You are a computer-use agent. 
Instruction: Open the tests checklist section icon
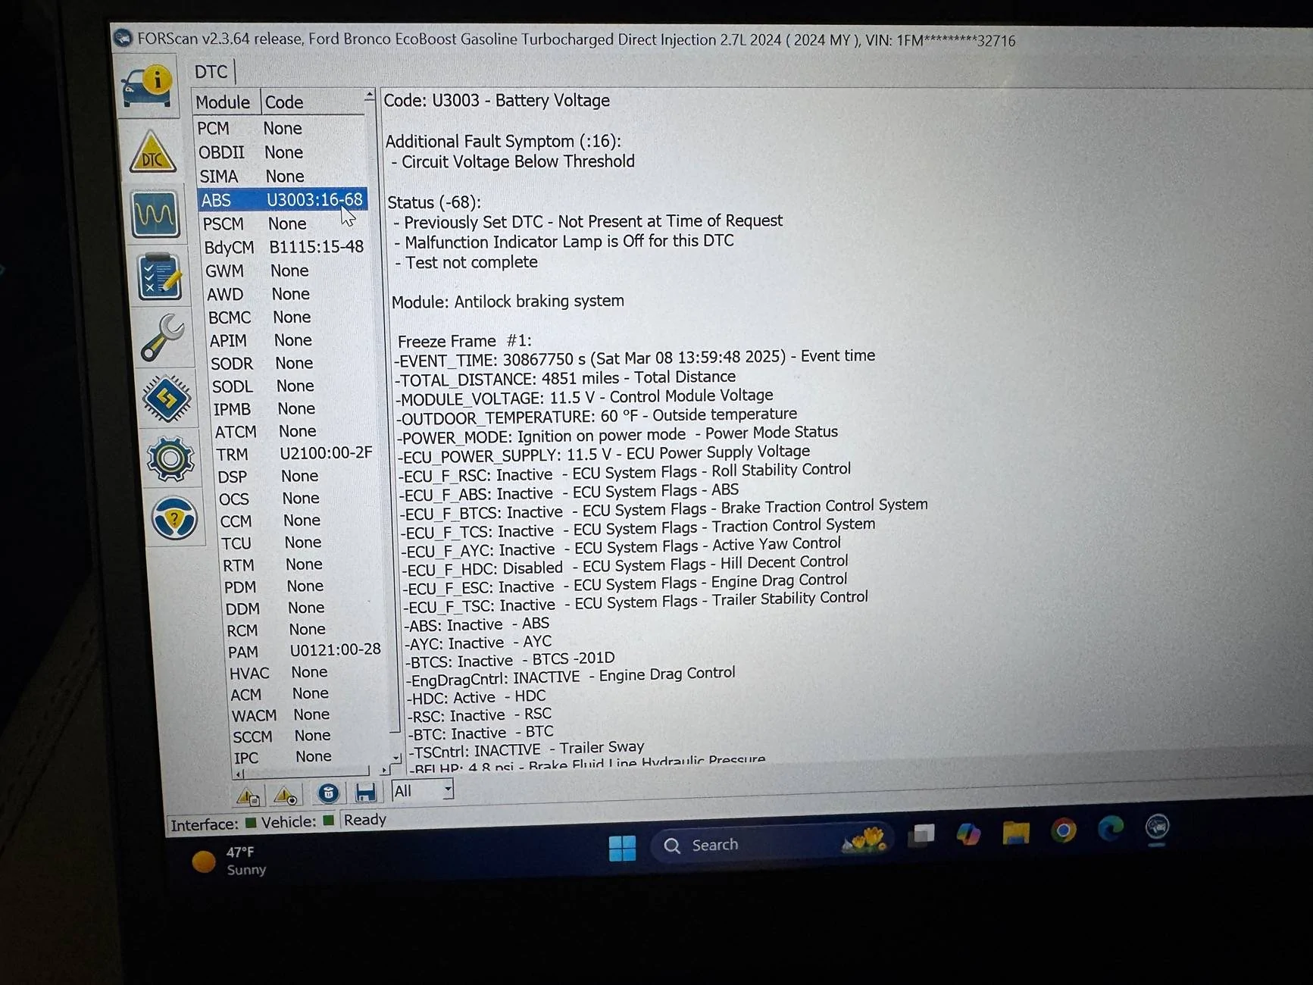(160, 277)
